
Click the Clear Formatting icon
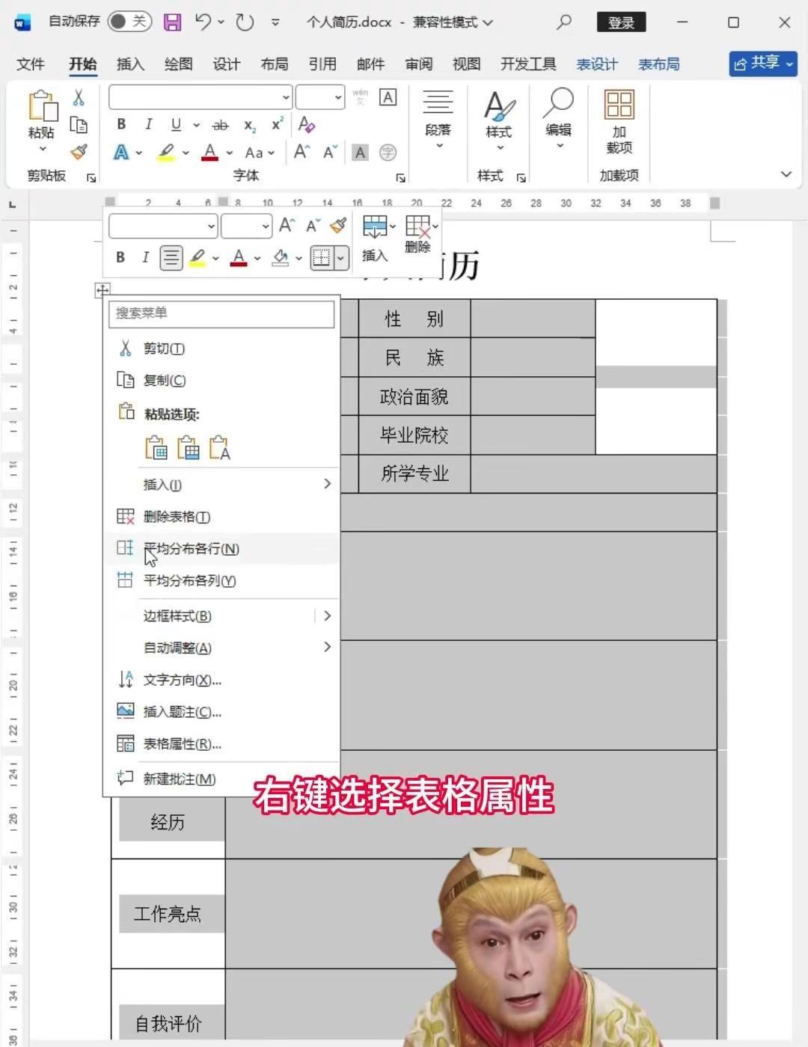[306, 124]
